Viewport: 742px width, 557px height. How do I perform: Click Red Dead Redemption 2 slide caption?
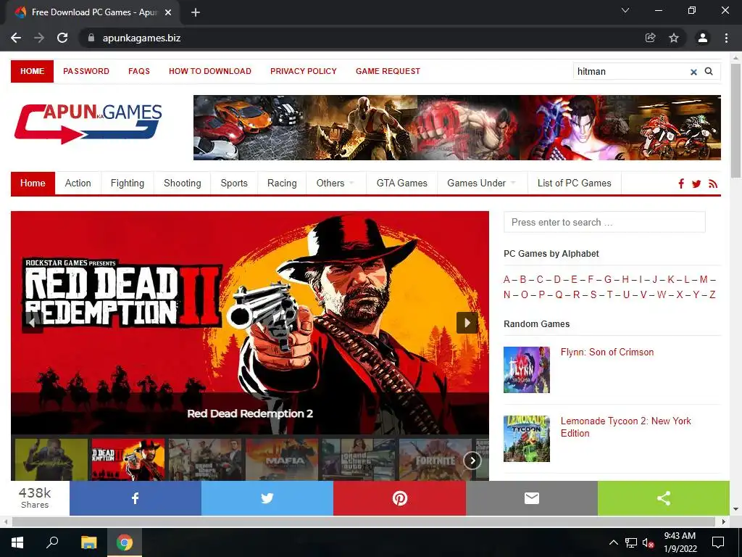tap(250, 413)
